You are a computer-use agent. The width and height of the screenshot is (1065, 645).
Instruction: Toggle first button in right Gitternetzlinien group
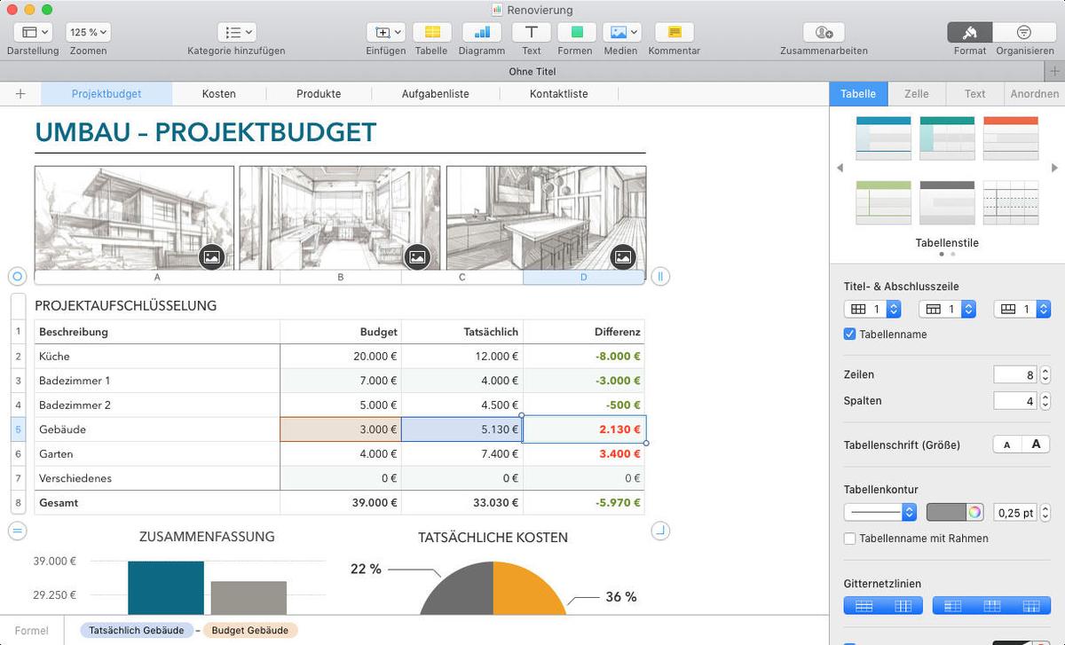pos(953,606)
